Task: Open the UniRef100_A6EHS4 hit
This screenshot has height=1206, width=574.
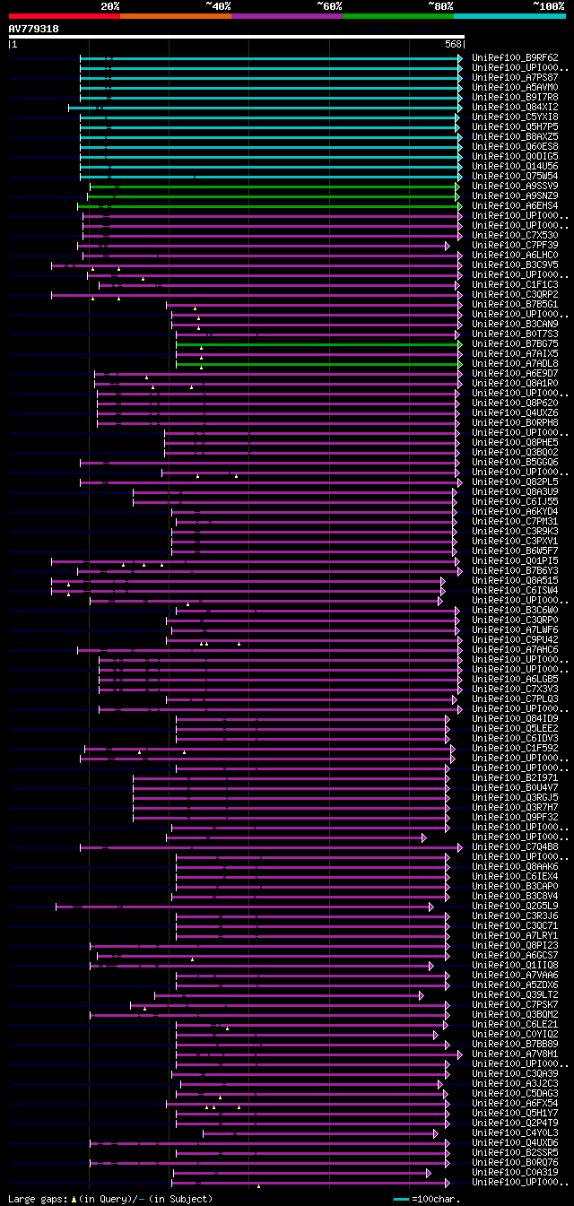Action: [x=515, y=206]
